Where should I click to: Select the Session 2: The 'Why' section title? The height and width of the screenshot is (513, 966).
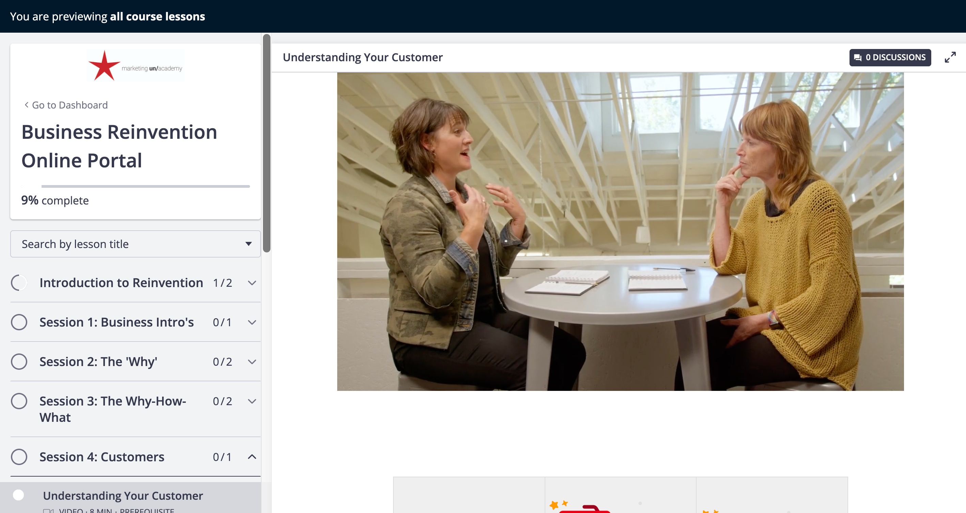[x=98, y=362]
